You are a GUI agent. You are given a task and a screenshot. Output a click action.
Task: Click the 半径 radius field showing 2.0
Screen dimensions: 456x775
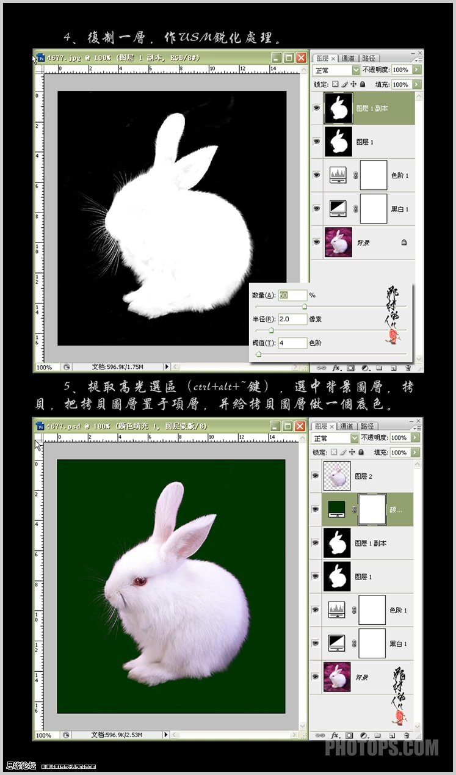coord(292,319)
